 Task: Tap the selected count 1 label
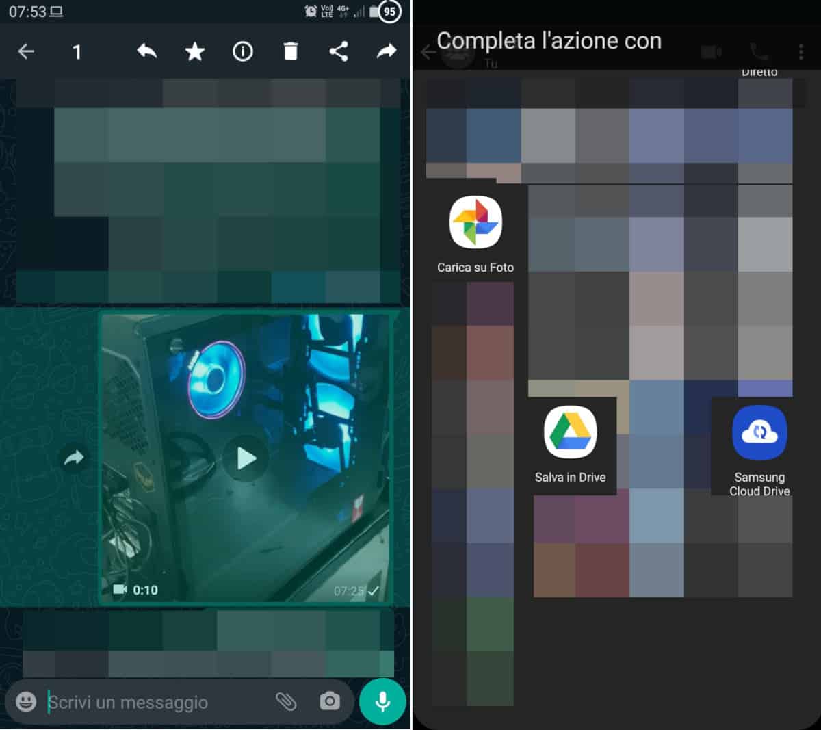coord(77,52)
